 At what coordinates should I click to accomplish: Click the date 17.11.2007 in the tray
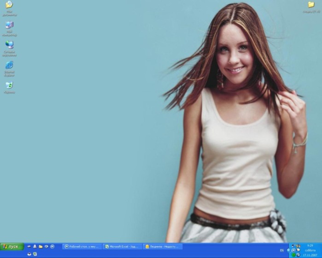pos(310,255)
